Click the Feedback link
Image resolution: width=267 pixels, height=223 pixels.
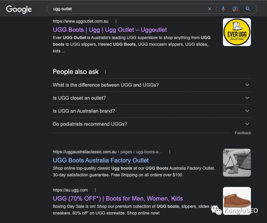tap(243, 133)
